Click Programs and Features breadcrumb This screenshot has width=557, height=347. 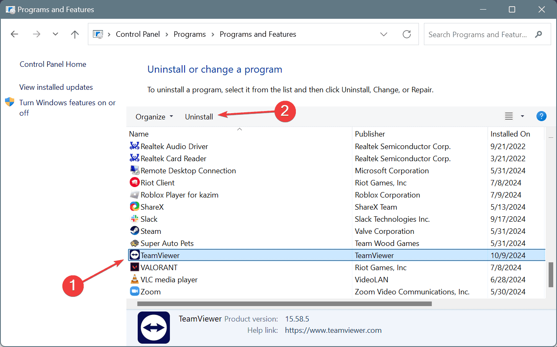[258, 34]
